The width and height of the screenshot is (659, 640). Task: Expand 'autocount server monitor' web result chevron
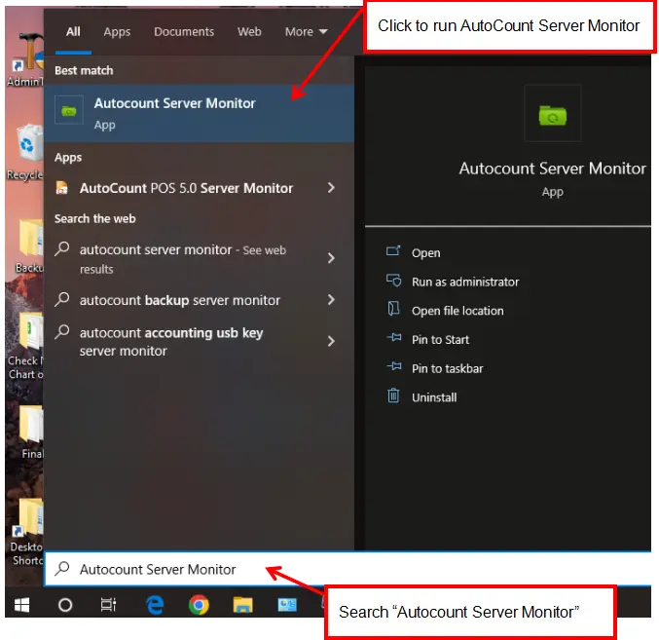click(331, 258)
